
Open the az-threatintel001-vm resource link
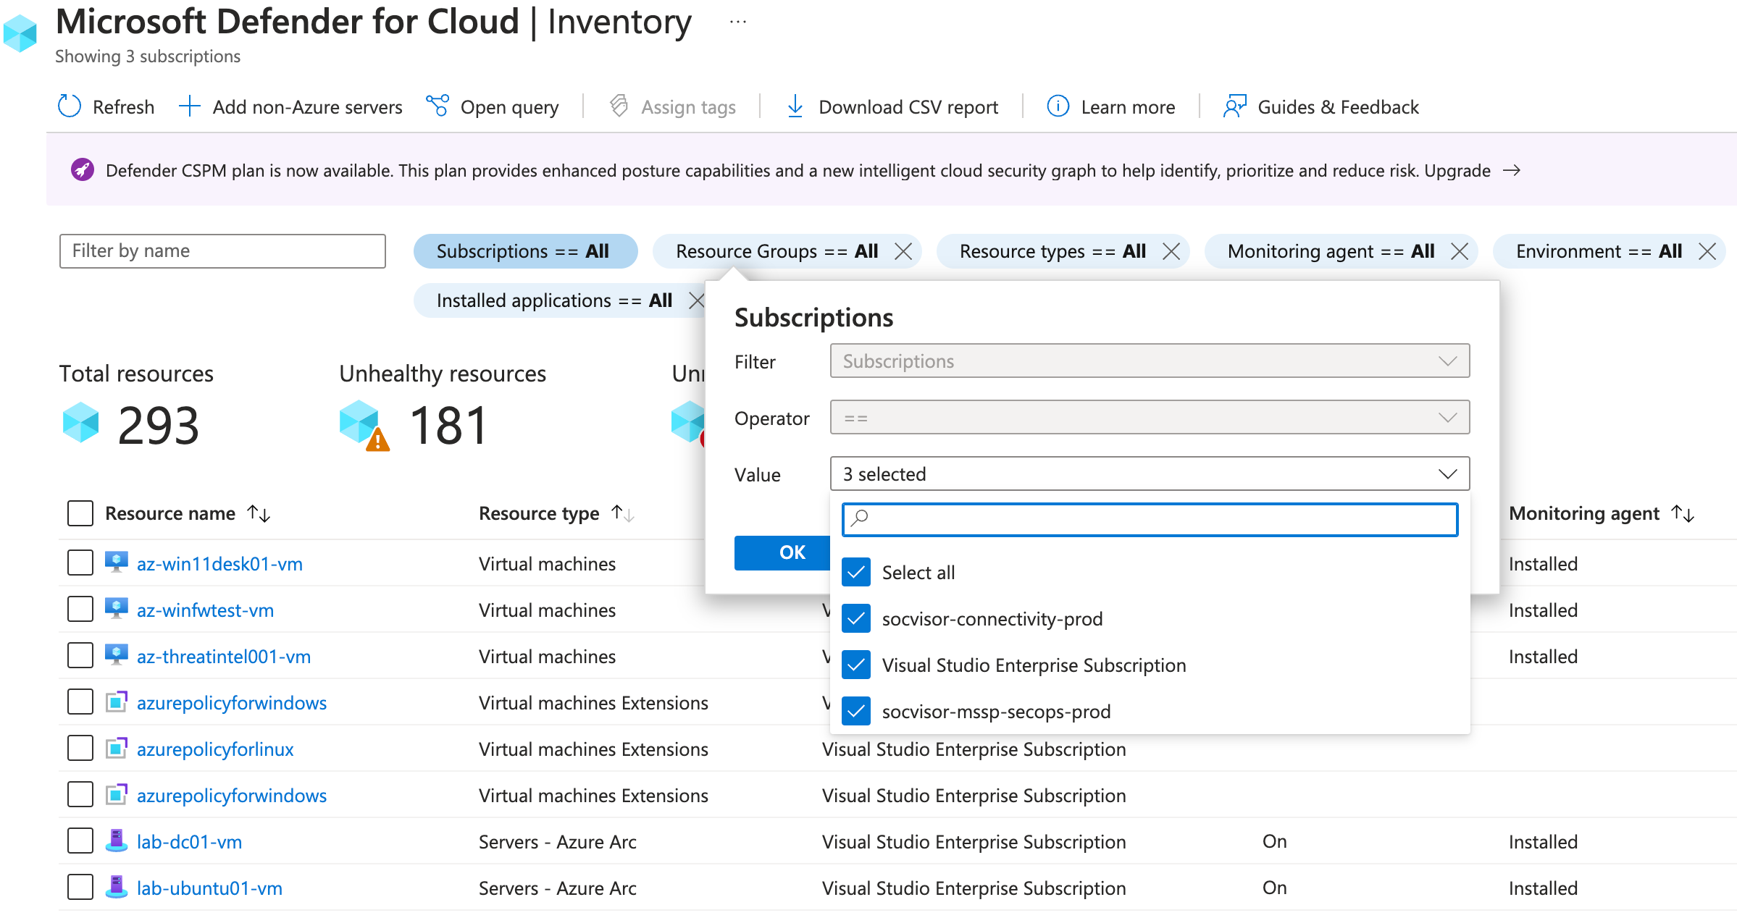pos(224,656)
